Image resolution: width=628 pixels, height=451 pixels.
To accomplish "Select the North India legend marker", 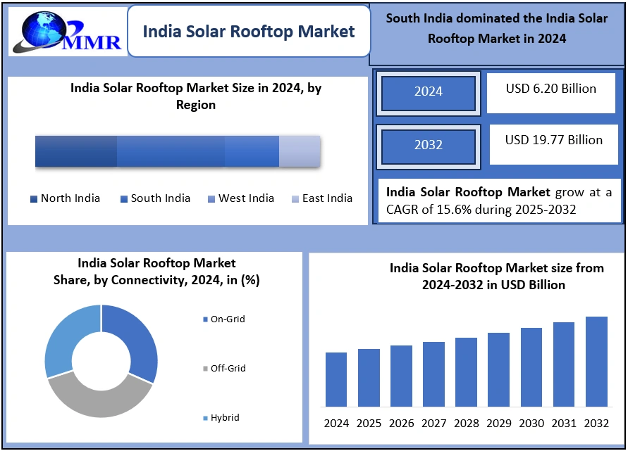I will 34,199.
